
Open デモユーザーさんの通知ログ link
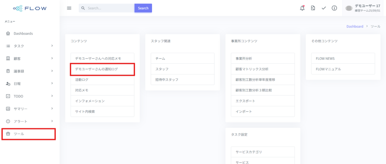tap(102, 69)
